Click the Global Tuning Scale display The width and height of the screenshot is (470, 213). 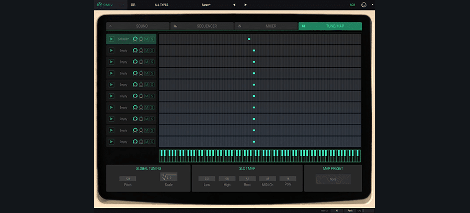coord(168,177)
